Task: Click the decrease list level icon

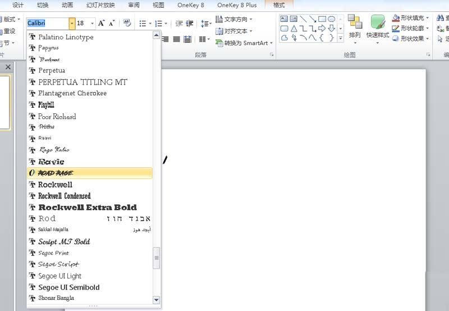Action: click(179, 24)
